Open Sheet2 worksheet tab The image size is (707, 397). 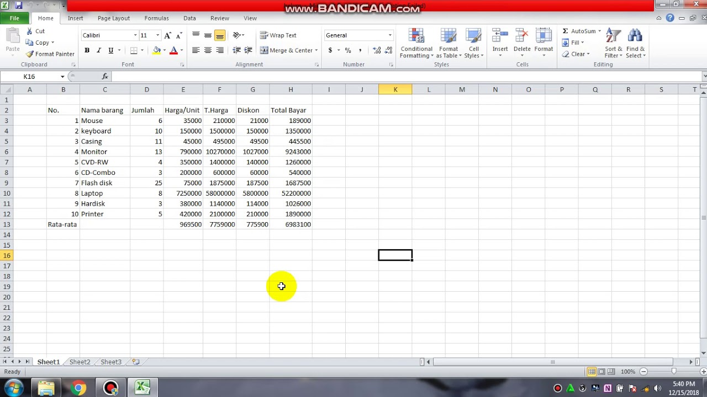click(x=80, y=362)
